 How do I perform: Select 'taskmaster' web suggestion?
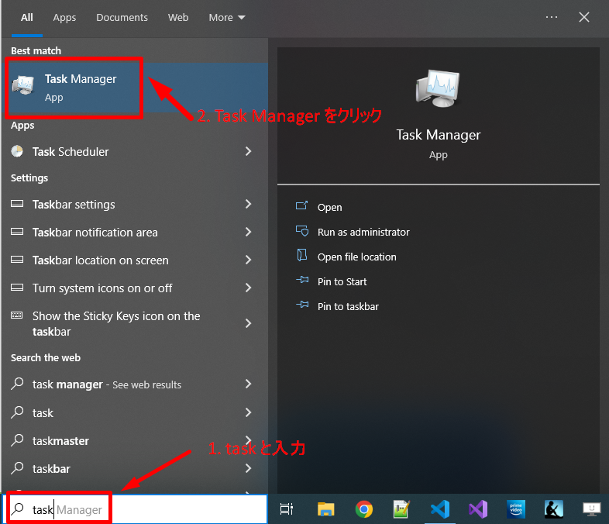60,441
